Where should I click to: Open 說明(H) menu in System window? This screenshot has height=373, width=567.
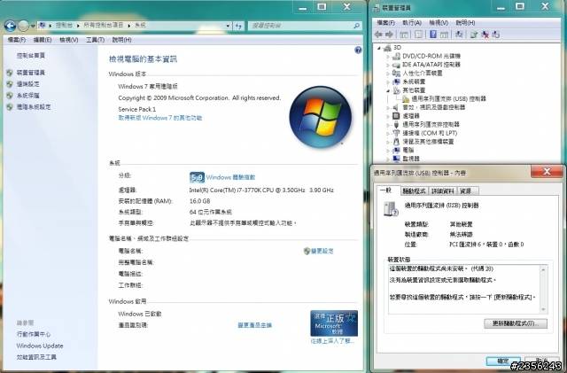pos(121,40)
